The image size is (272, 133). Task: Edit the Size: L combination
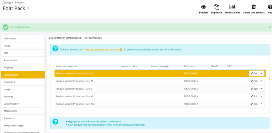coord(254,89)
